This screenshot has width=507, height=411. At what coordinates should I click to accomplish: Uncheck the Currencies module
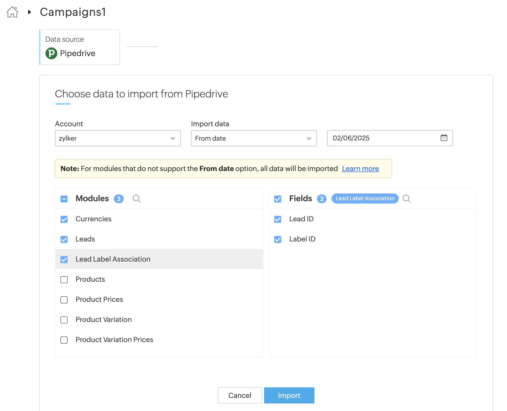click(64, 219)
